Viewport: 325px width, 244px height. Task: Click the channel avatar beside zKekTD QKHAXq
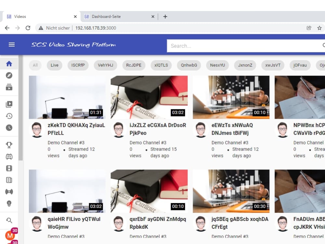pos(37,130)
